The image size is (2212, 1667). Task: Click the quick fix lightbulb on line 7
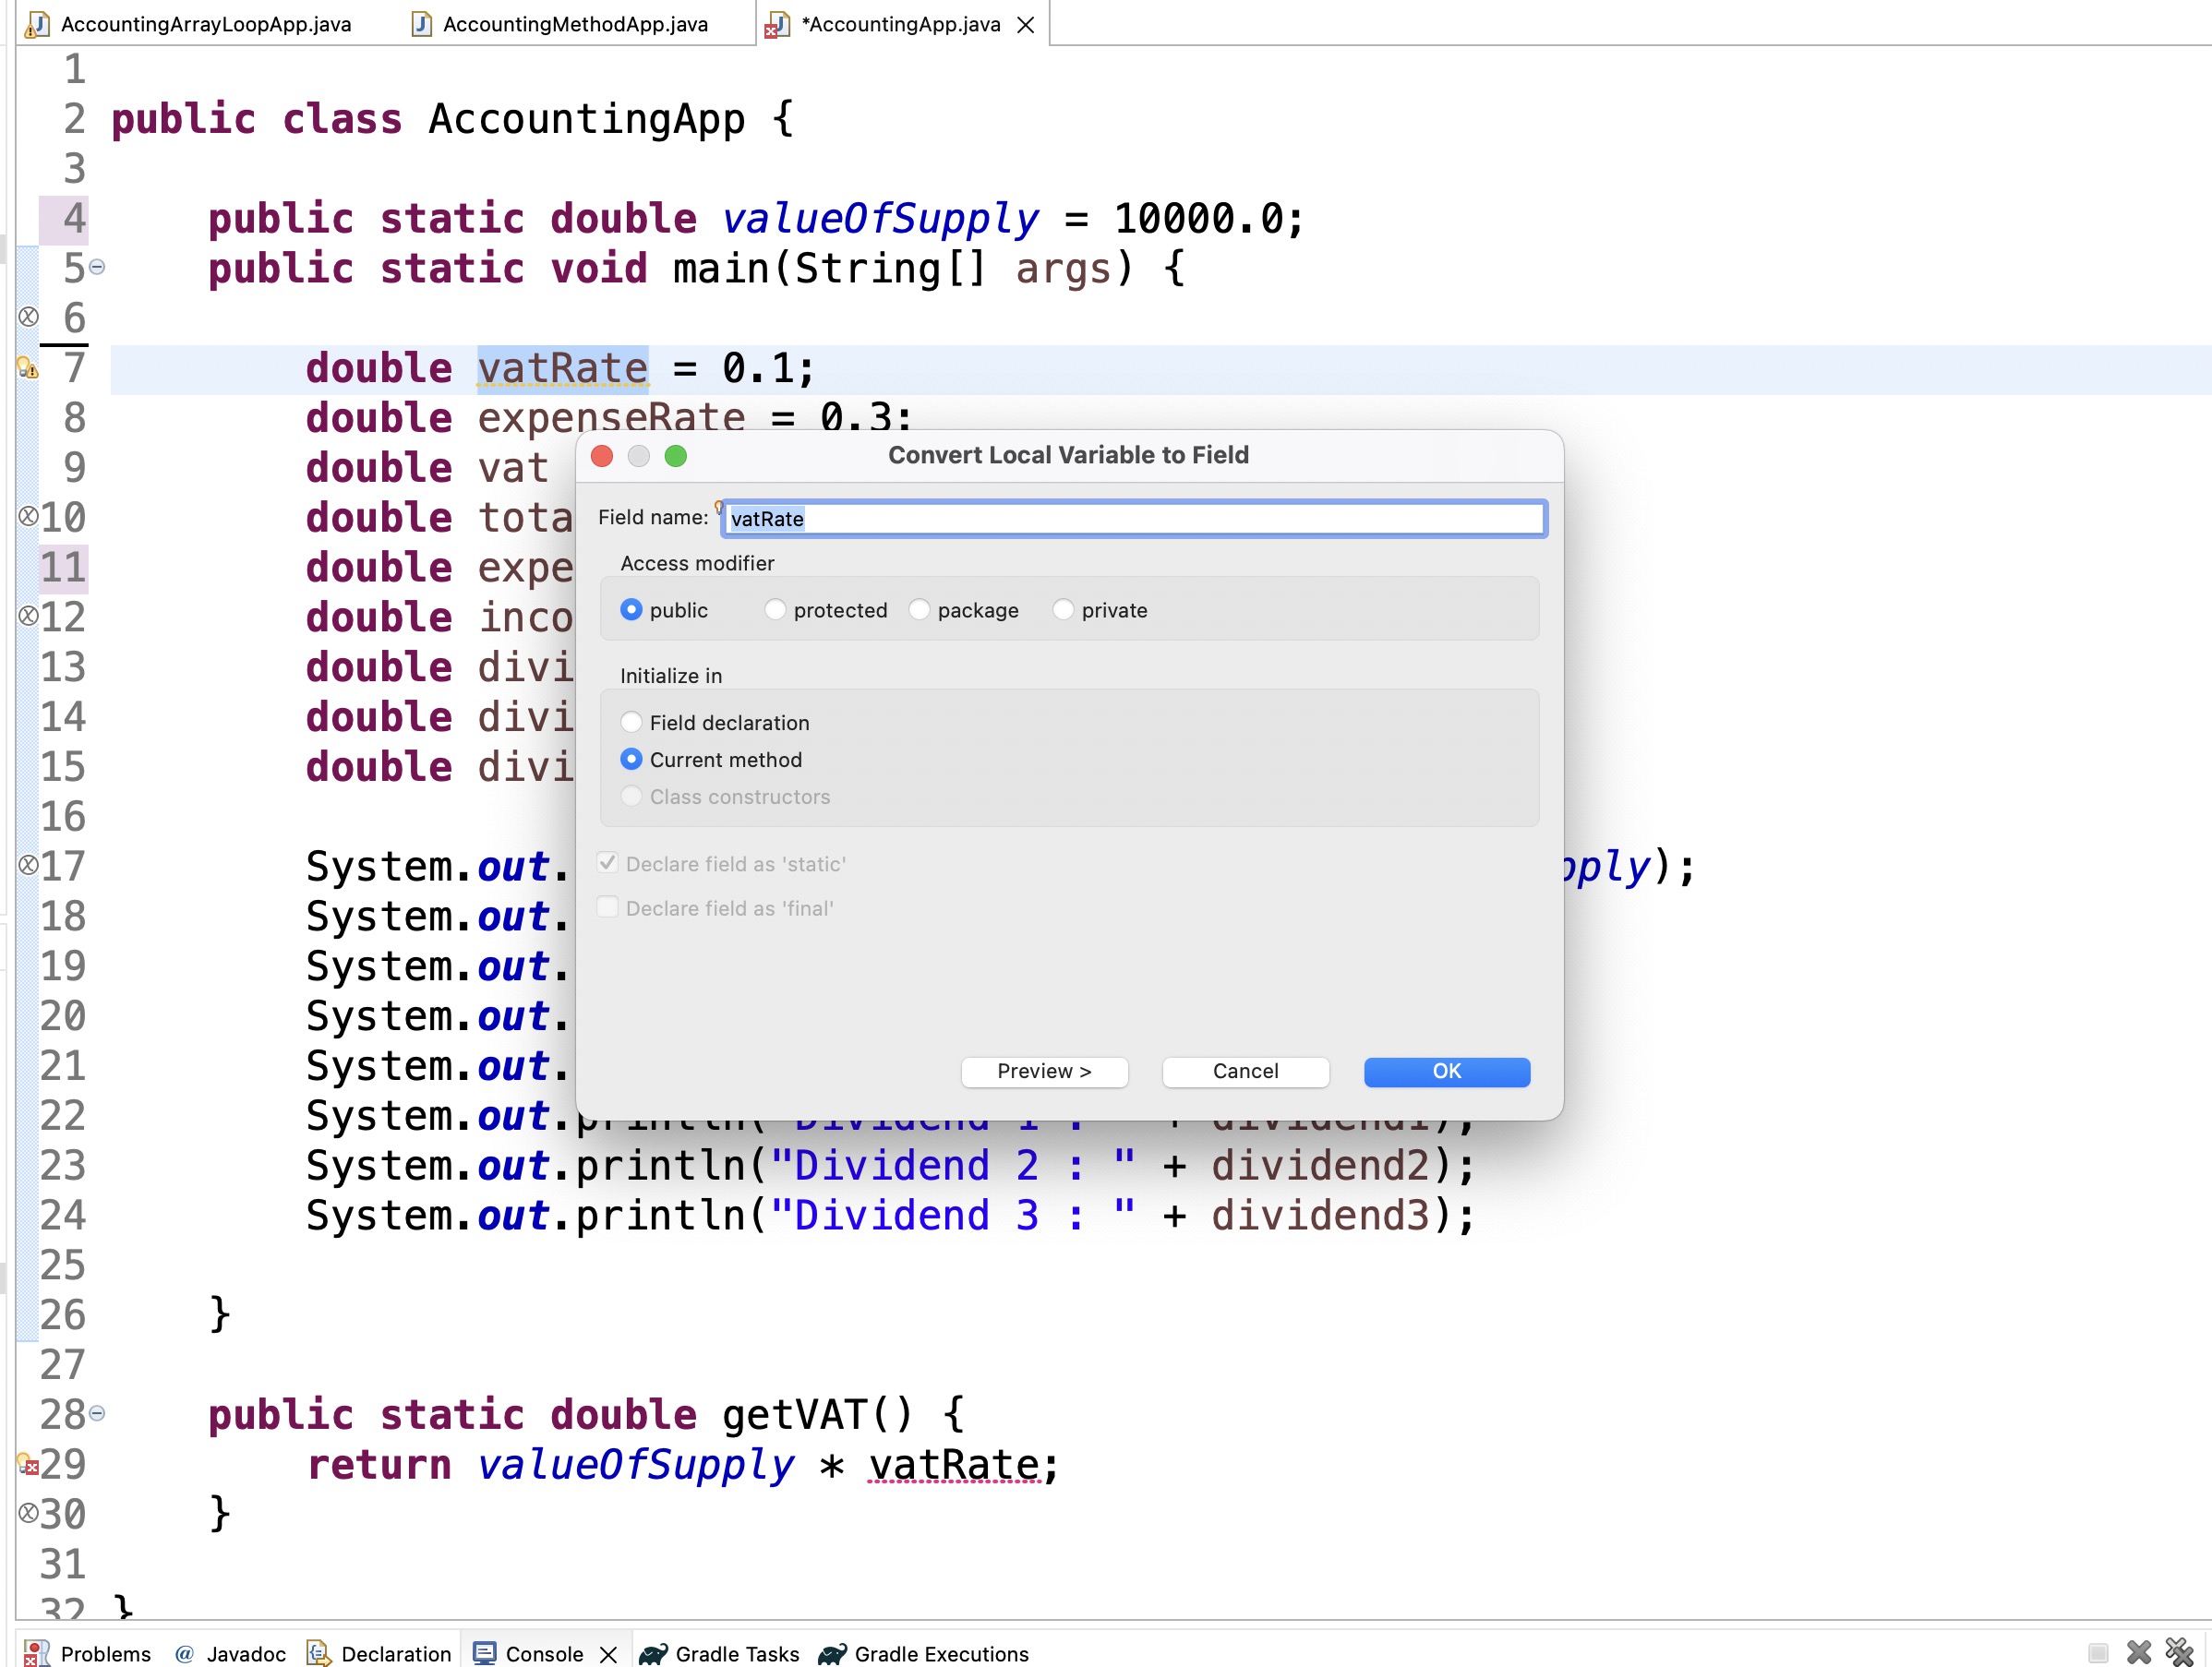(27, 368)
